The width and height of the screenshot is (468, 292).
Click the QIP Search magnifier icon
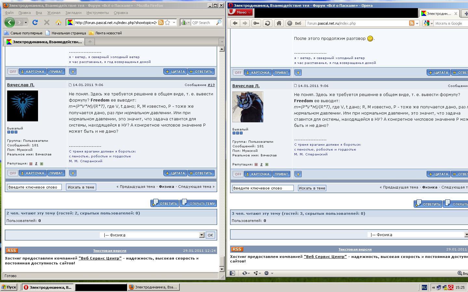219,22
